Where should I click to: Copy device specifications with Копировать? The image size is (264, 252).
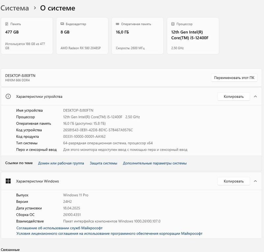(234, 96)
